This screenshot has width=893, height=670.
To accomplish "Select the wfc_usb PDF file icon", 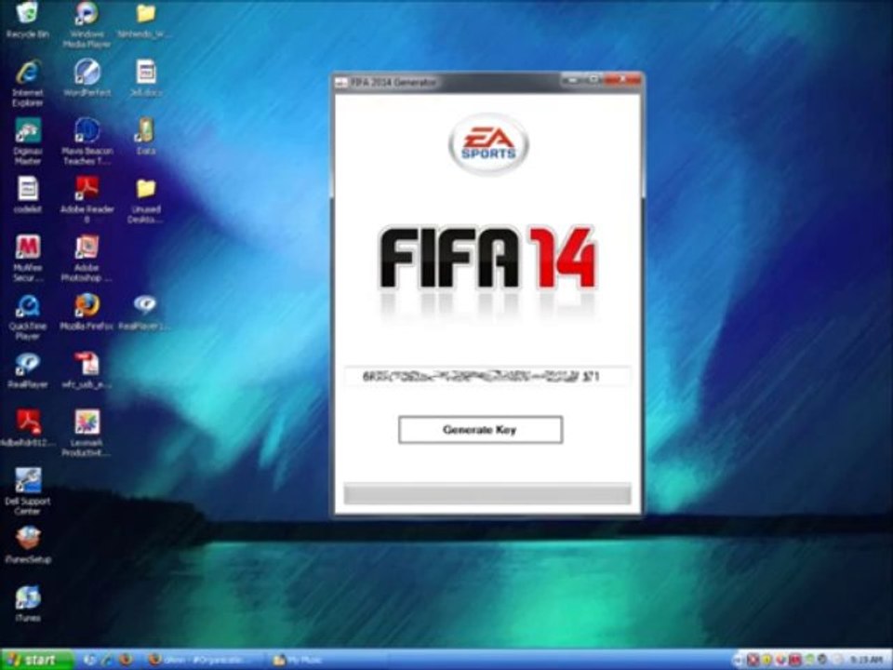I will point(87,370).
